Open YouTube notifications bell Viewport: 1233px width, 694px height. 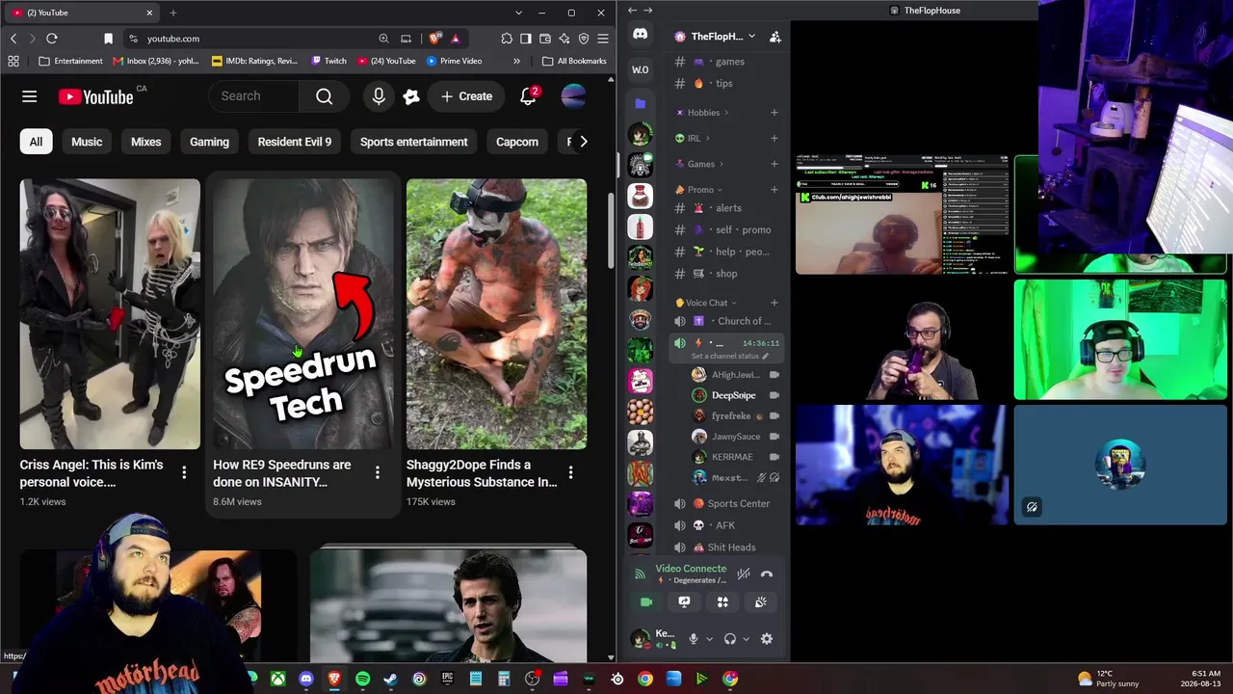pos(528,96)
